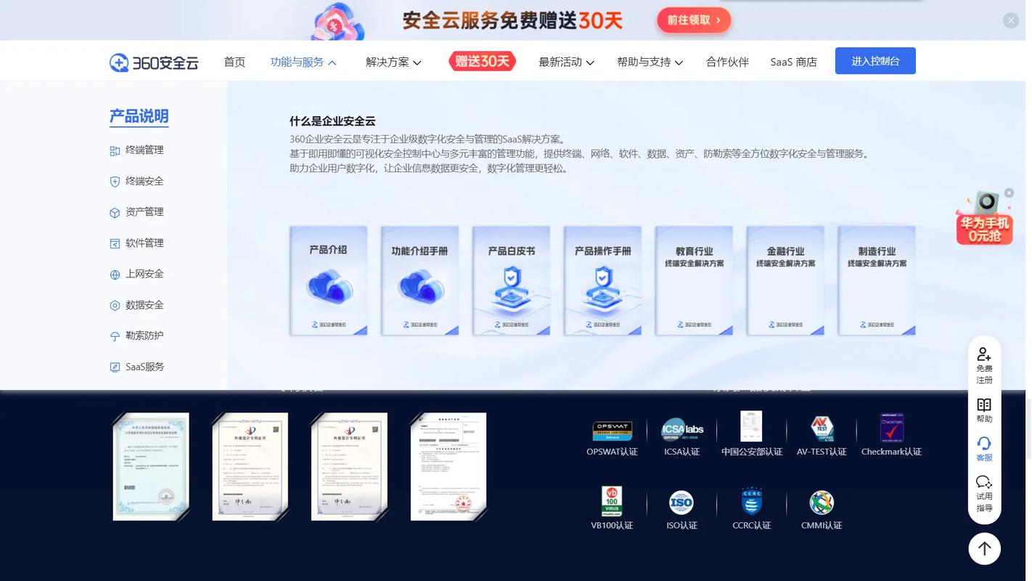1032x581 pixels.
Task: Click the 进入控制台 button
Action: [875, 61]
